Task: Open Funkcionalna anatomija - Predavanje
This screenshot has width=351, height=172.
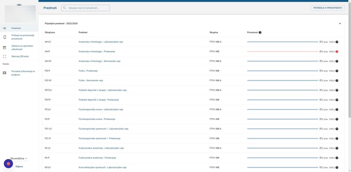Action: coord(97,158)
